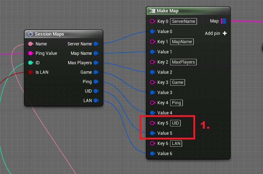Screen dimensions: 263x174
Task: Click the Add pin label button
Action: click(x=212, y=33)
